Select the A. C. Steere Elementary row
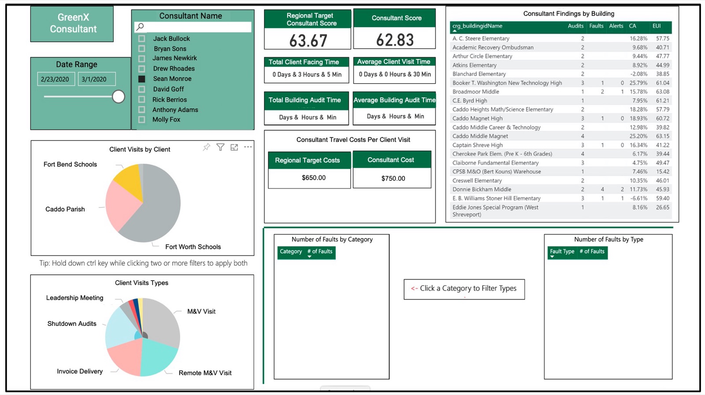Image resolution: width=705 pixels, height=395 pixels. tap(561, 39)
